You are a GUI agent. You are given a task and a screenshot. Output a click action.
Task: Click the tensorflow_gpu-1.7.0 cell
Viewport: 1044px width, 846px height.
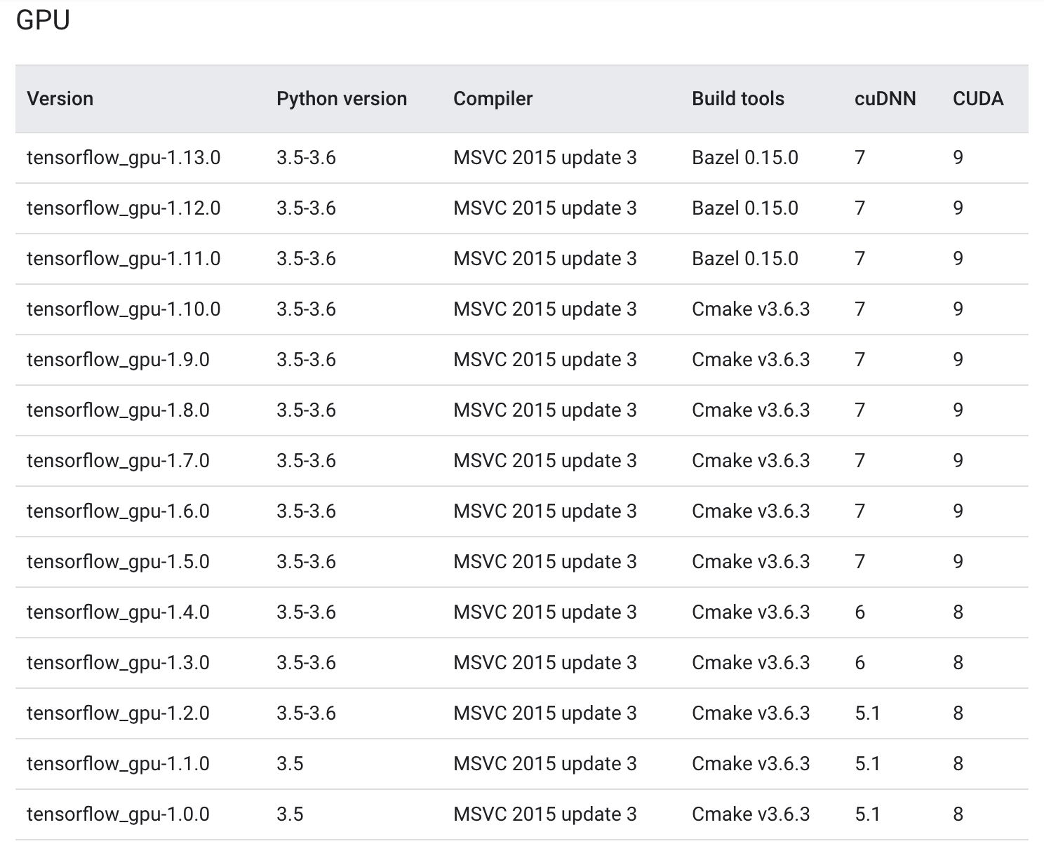[x=118, y=460]
